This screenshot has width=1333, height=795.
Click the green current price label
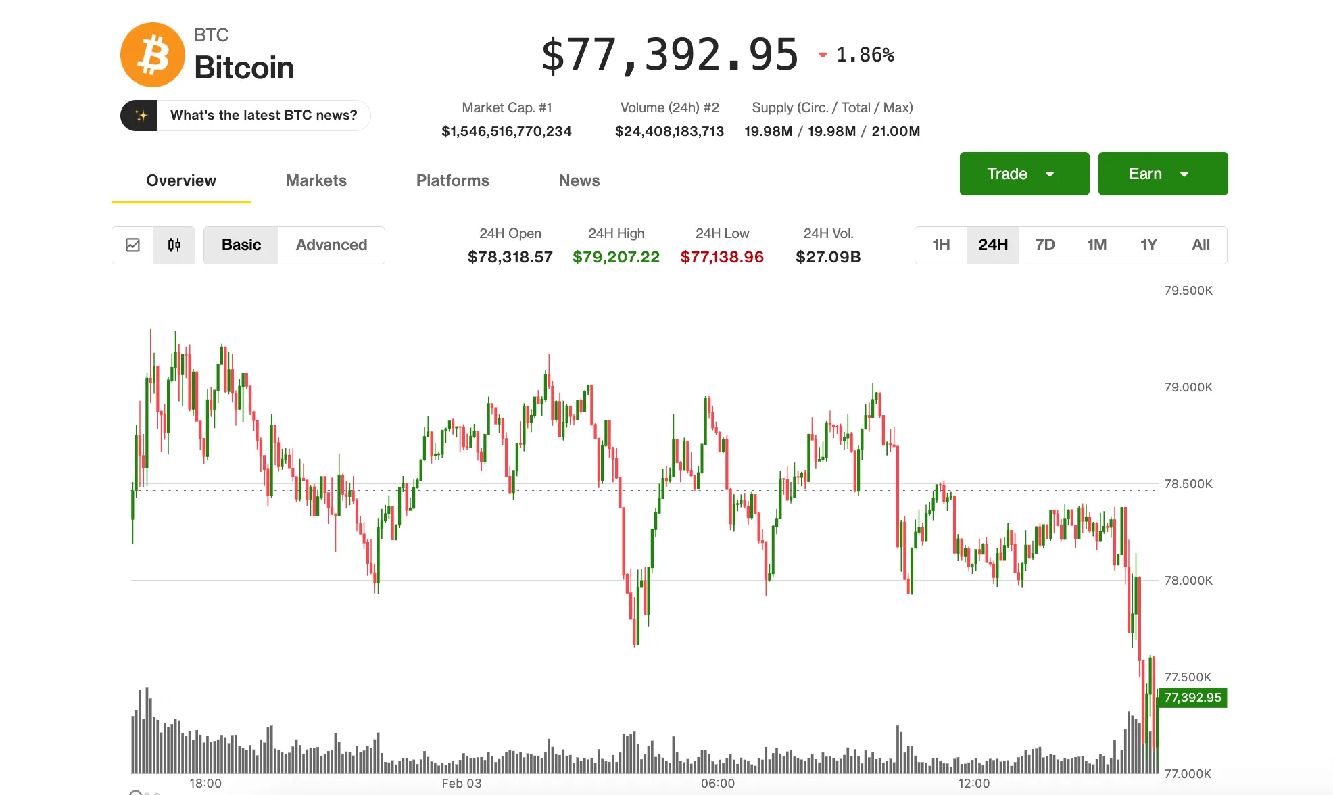[1193, 698]
